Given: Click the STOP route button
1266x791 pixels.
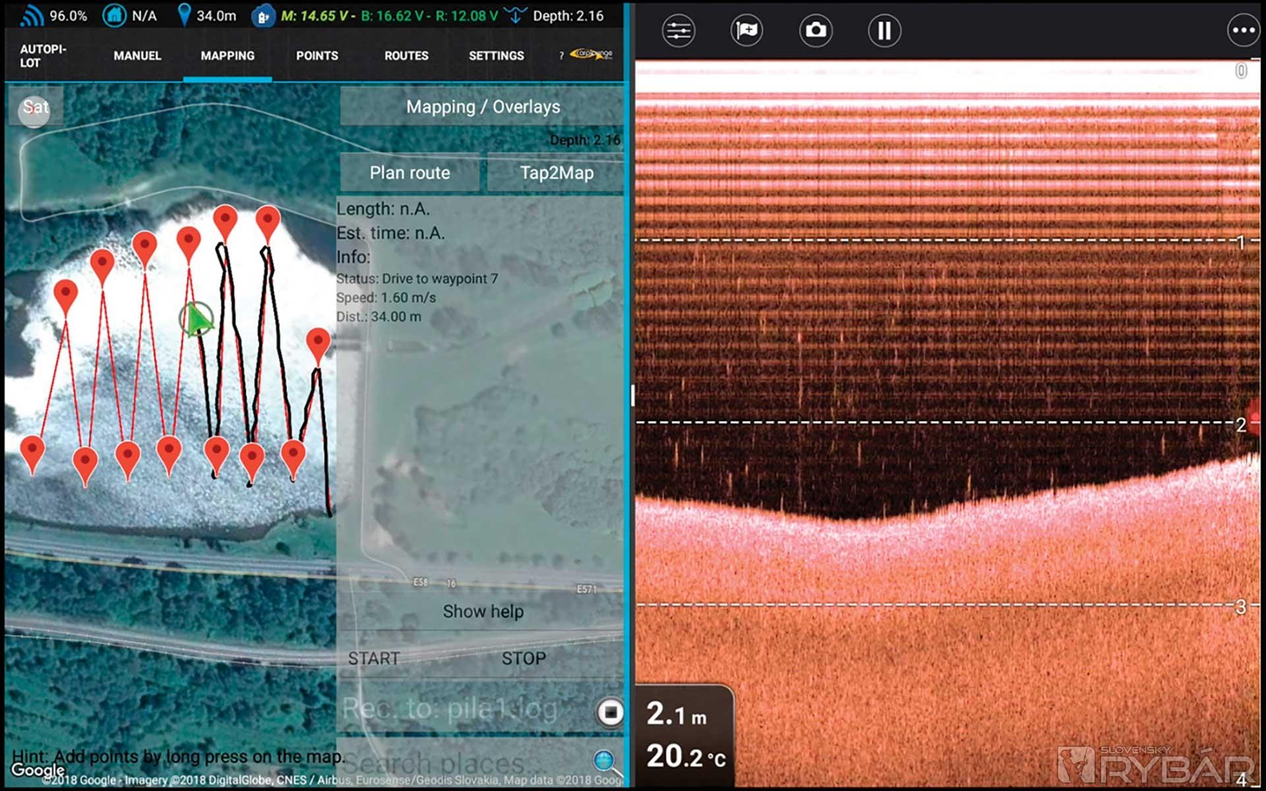Looking at the screenshot, I should pos(523,658).
